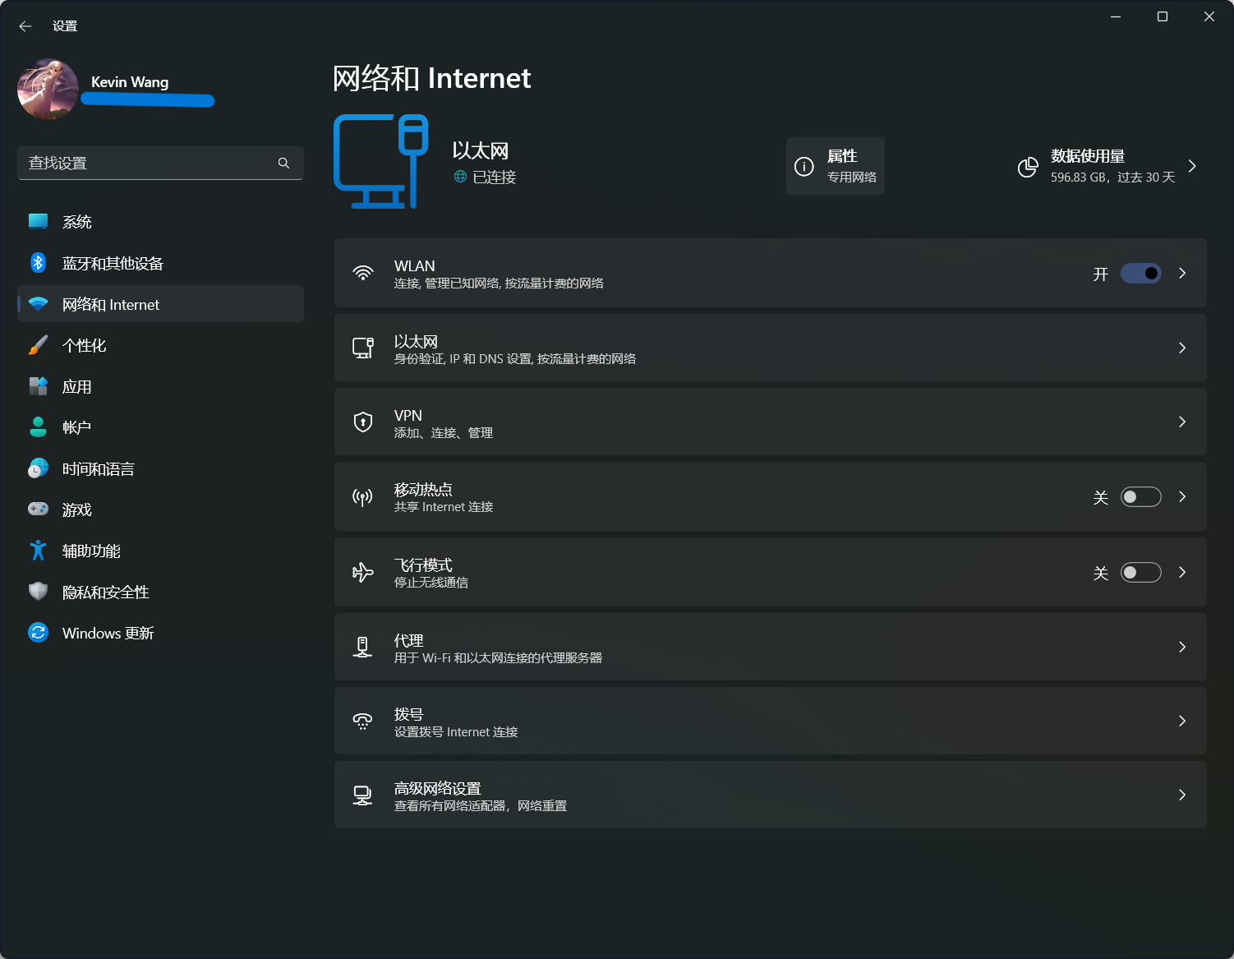This screenshot has height=959, width=1234.
Task: Expand the 代理 row chevron
Action: [x=1182, y=647]
